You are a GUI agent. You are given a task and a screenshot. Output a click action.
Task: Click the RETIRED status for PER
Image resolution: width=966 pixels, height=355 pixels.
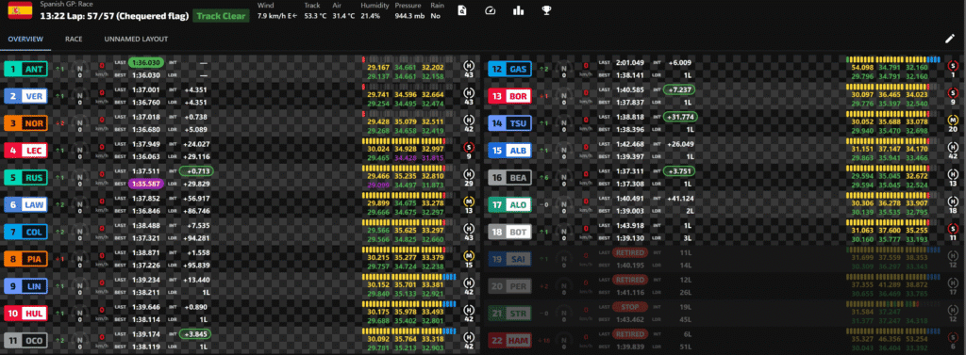629,280
